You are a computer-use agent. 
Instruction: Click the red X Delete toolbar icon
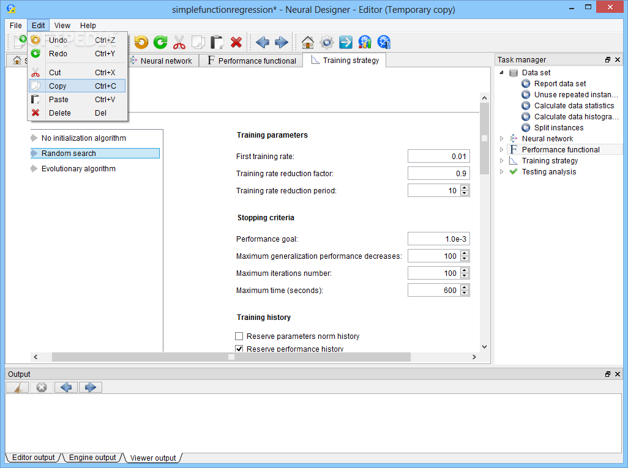236,42
